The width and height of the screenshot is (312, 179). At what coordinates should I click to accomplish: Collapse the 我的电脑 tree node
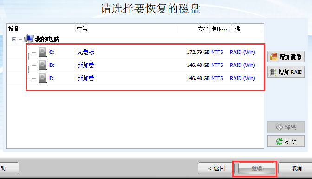point(14,39)
